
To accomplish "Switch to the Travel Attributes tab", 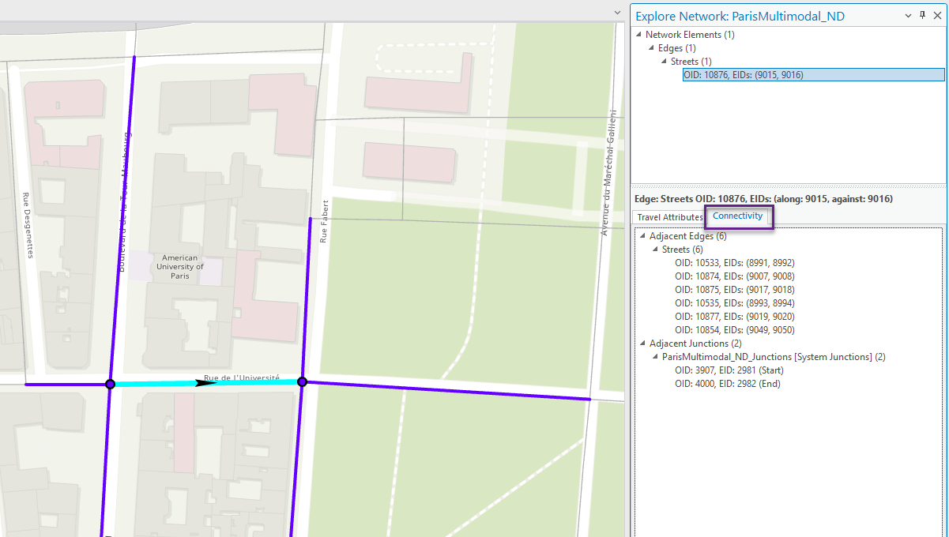I will [x=668, y=217].
